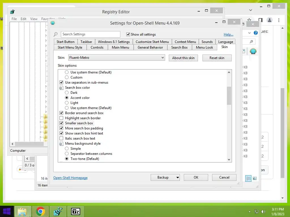
Task: Switch to the Search Box tab
Action: 179,47
